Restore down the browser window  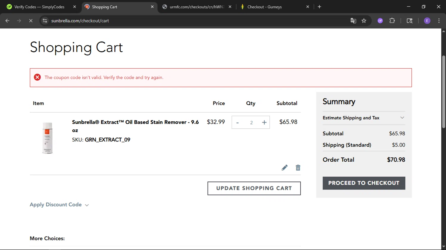424,7
